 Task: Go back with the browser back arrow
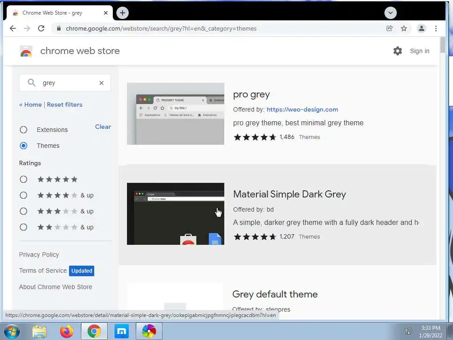point(13,28)
